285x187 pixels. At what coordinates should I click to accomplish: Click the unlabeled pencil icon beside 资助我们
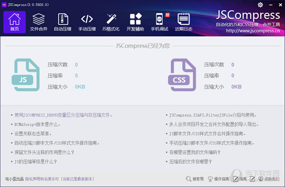253,179
